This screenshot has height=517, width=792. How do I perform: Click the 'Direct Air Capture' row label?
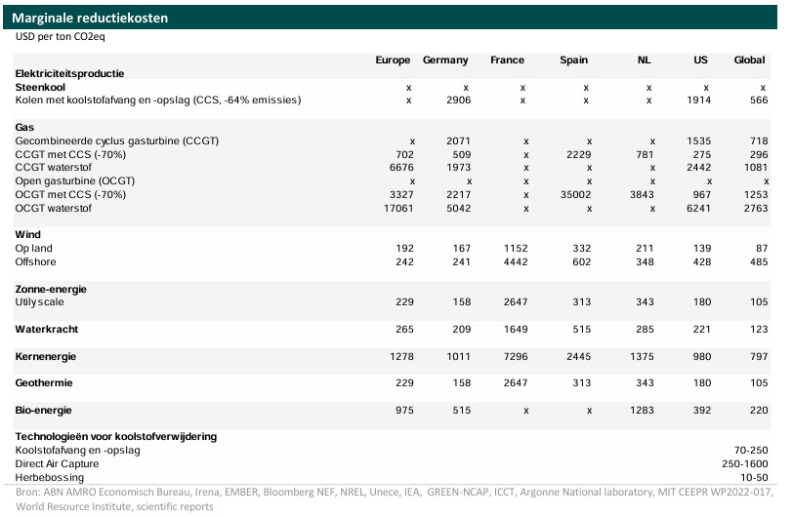[x=57, y=463]
